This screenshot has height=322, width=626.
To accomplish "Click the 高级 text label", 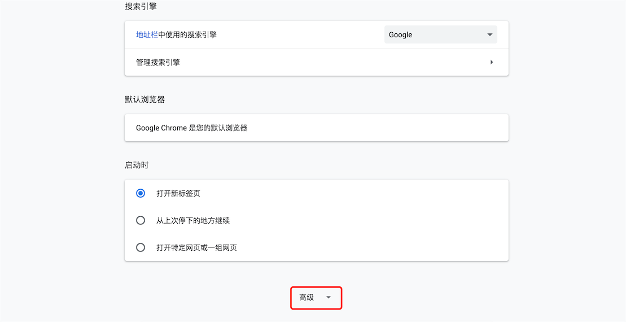I will [307, 298].
